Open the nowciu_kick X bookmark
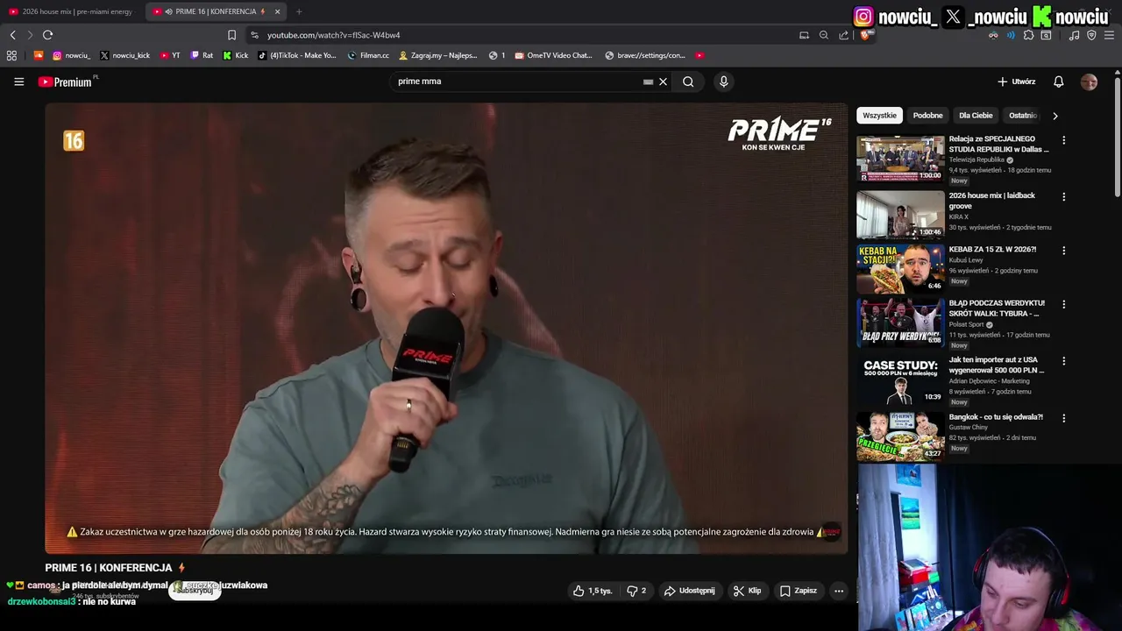The image size is (1122, 631). click(124, 55)
